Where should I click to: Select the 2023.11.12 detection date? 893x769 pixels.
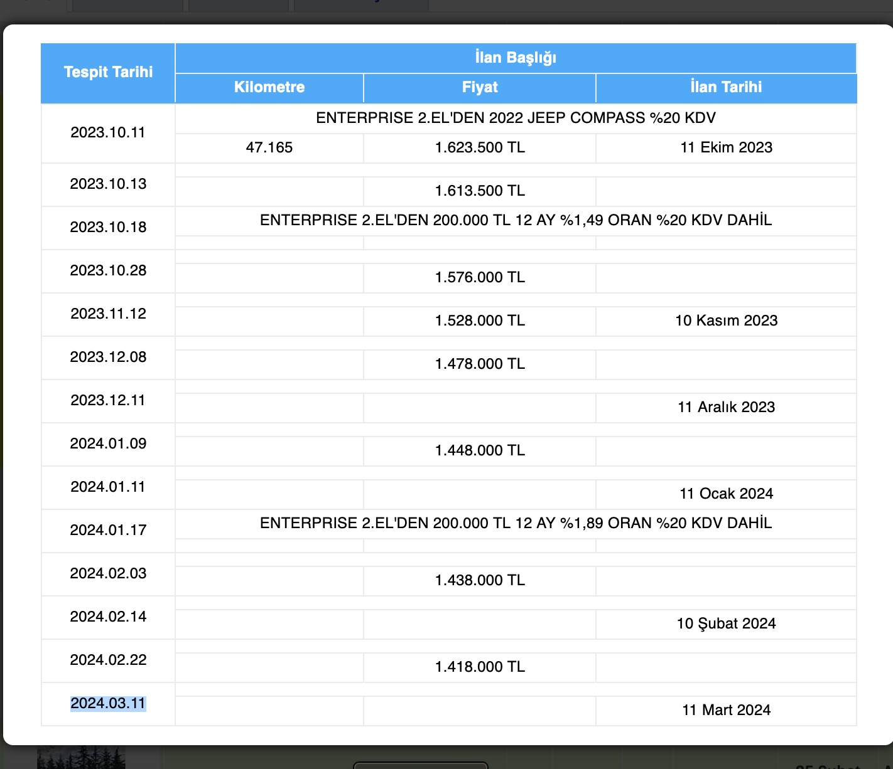108,314
